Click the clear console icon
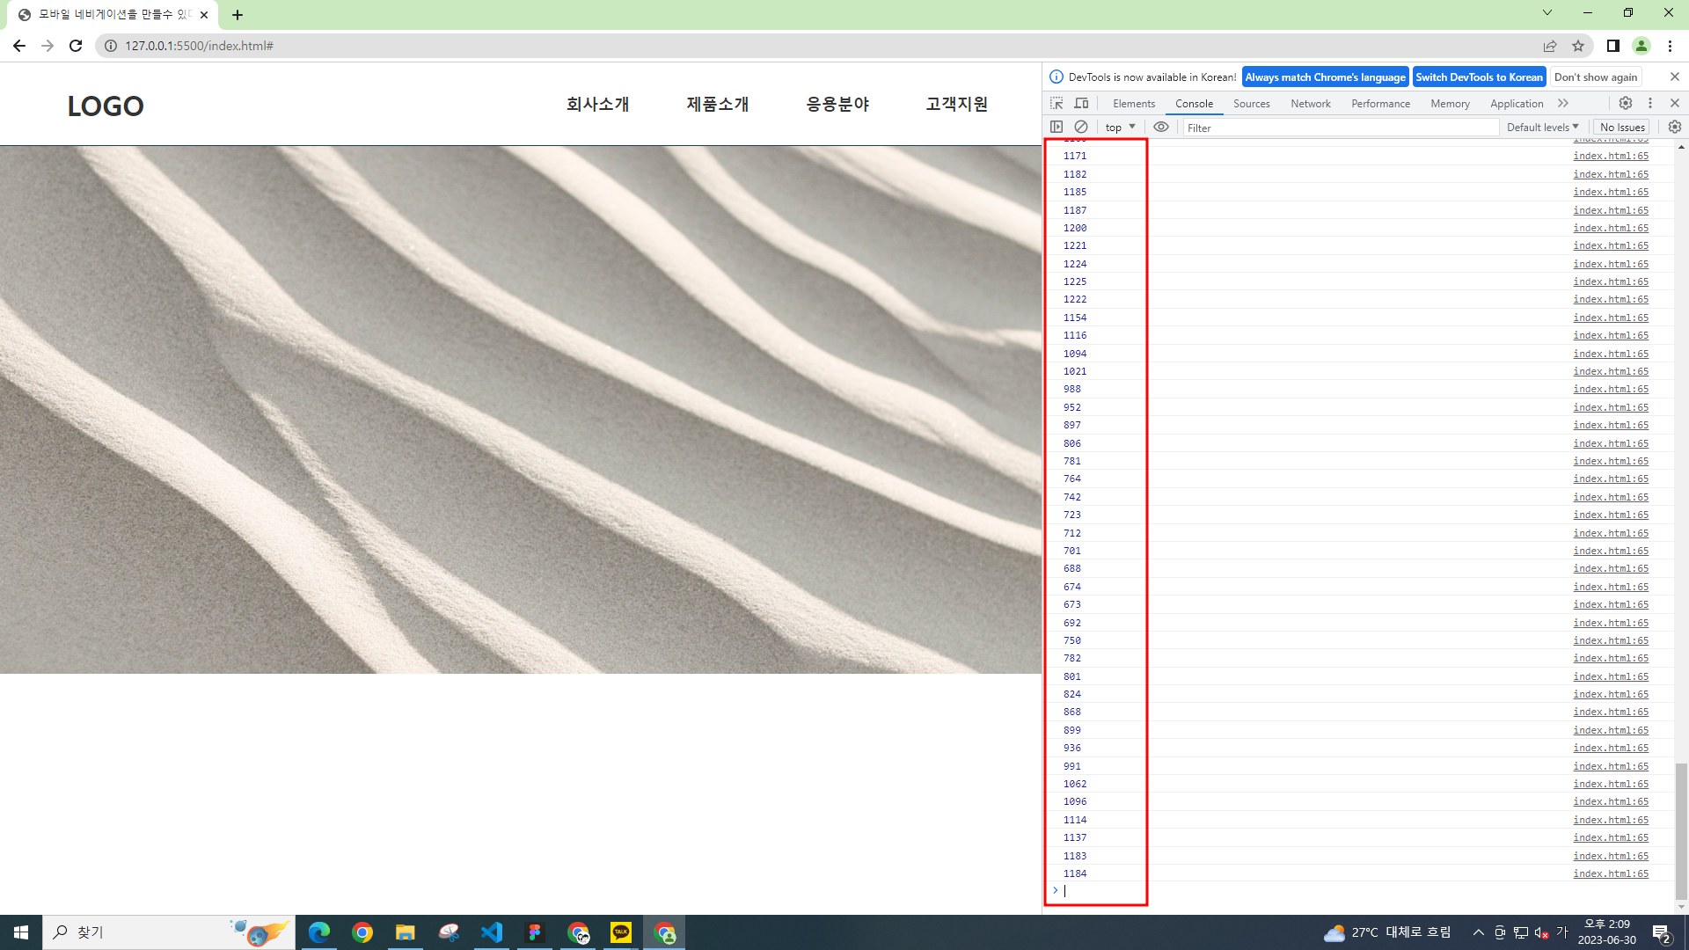 point(1081,127)
